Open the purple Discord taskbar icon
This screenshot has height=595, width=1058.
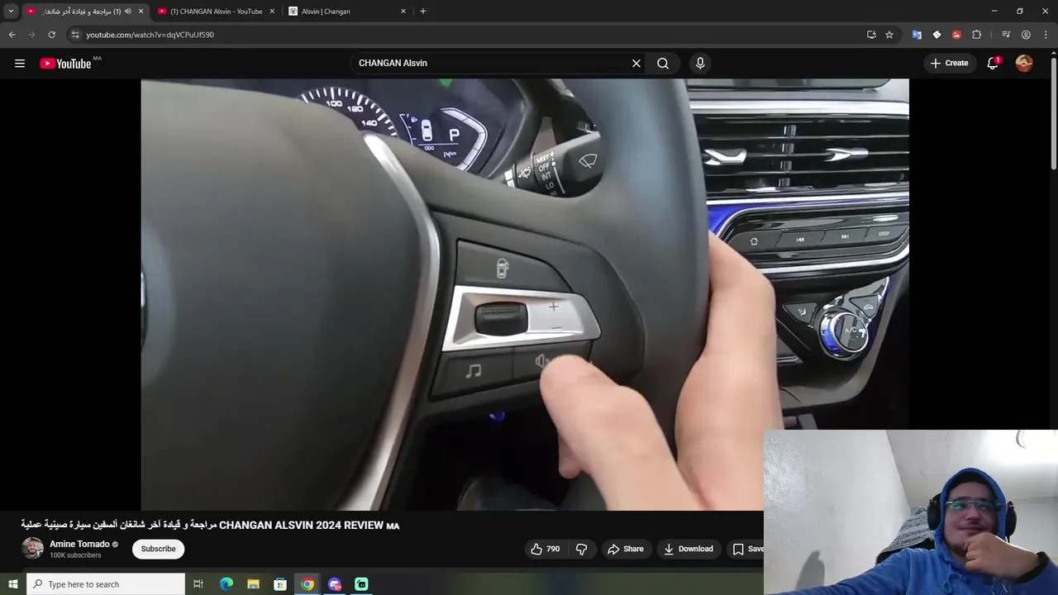click(335, 584)
